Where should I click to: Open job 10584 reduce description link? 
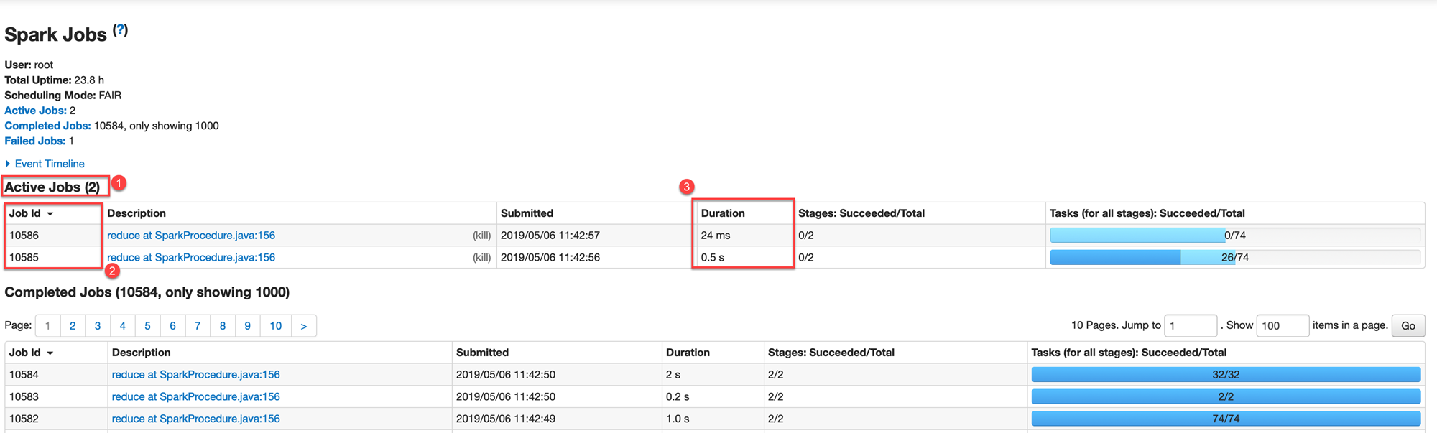[x=195, y=375]
